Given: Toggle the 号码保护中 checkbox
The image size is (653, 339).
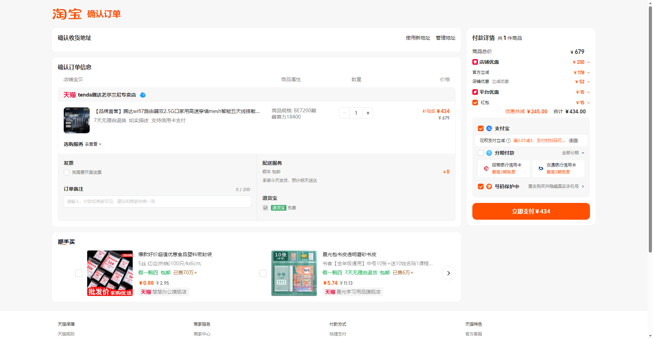Looking at the screenshot, I should [x=481, y=186].
